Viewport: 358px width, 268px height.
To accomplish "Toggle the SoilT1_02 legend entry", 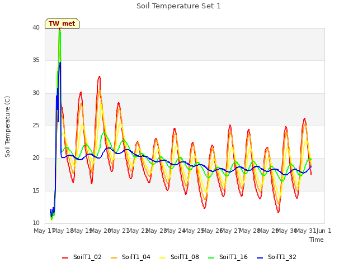I will coord(82,257).
